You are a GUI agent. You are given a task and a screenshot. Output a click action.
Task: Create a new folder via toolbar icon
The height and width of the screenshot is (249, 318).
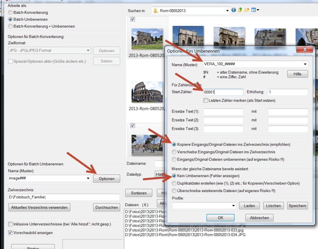click(247, 10)
